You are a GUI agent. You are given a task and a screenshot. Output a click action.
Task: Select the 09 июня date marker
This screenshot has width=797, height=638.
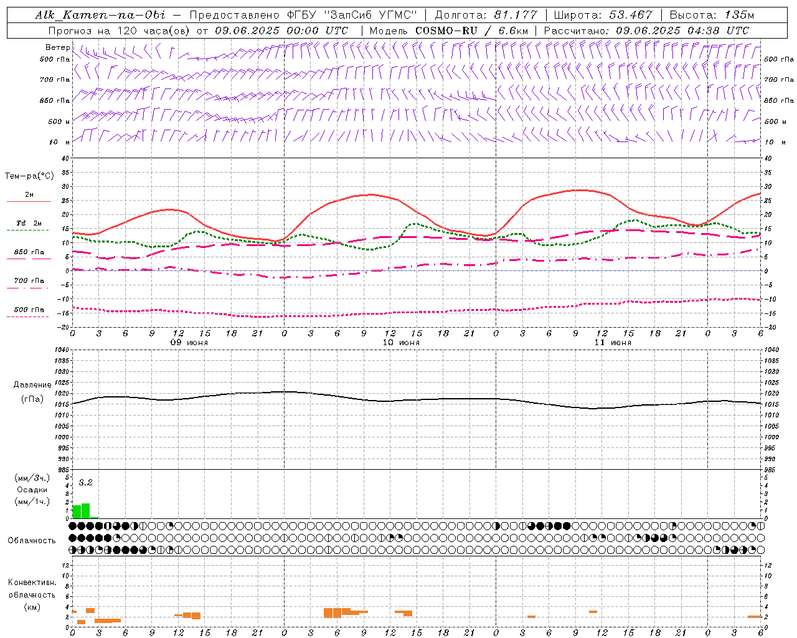(189, 343)
